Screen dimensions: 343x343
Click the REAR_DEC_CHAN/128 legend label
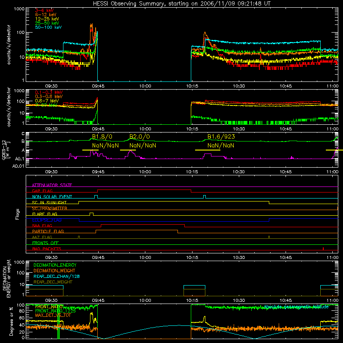(x=57, y=276)
